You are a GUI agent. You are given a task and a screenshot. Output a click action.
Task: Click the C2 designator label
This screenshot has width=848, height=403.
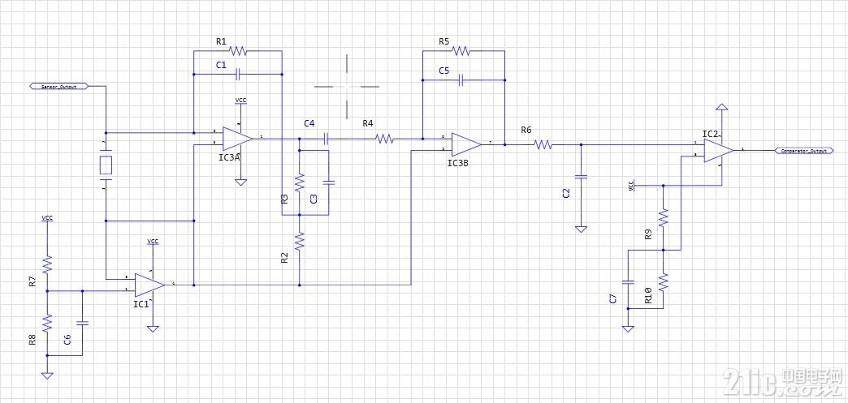[x=565, y=194]
